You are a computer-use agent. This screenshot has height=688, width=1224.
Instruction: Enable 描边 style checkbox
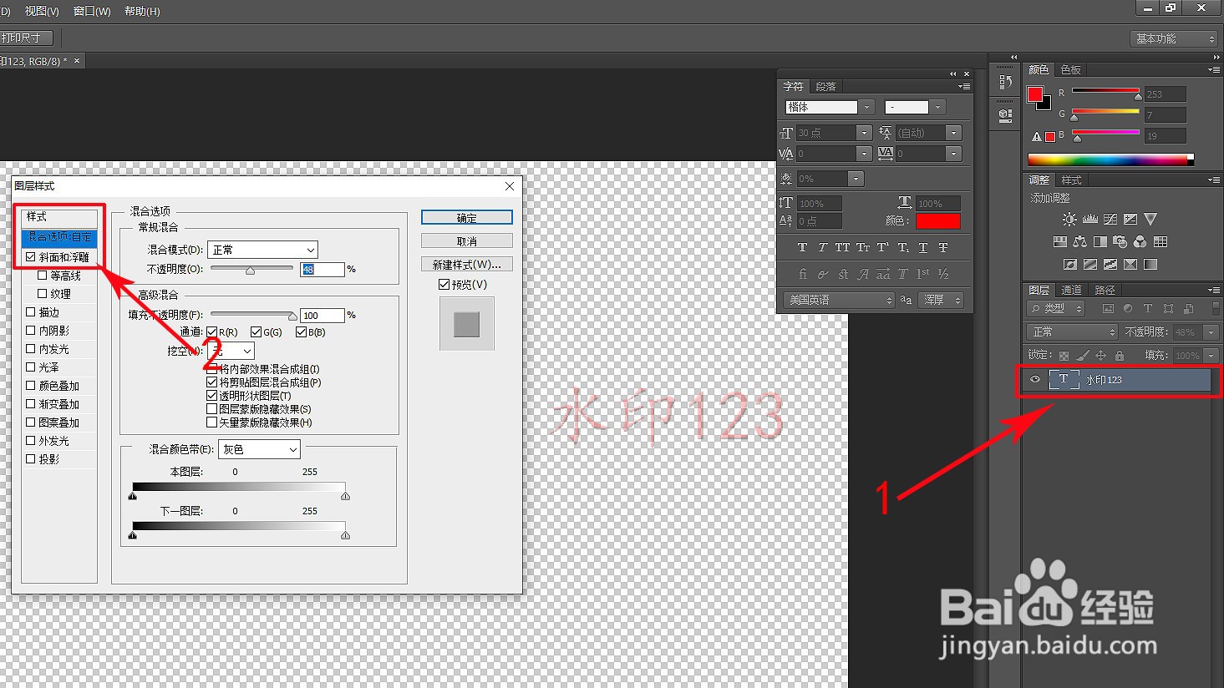click(31, 312)
